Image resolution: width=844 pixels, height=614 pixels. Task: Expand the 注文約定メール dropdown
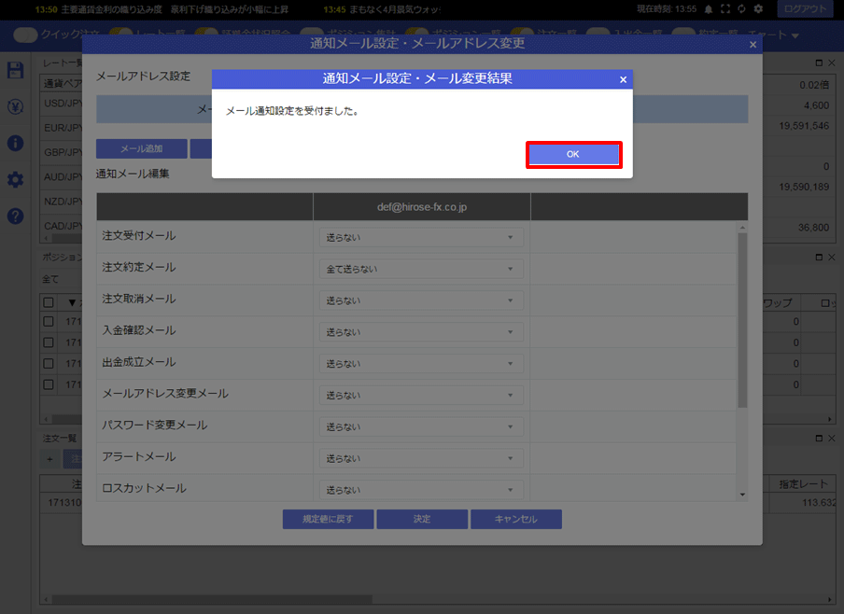[421, 269]
